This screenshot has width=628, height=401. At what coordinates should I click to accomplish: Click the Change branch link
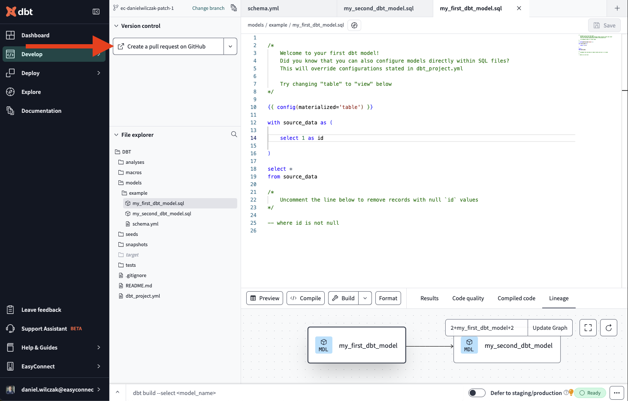(x=208, y=8)
